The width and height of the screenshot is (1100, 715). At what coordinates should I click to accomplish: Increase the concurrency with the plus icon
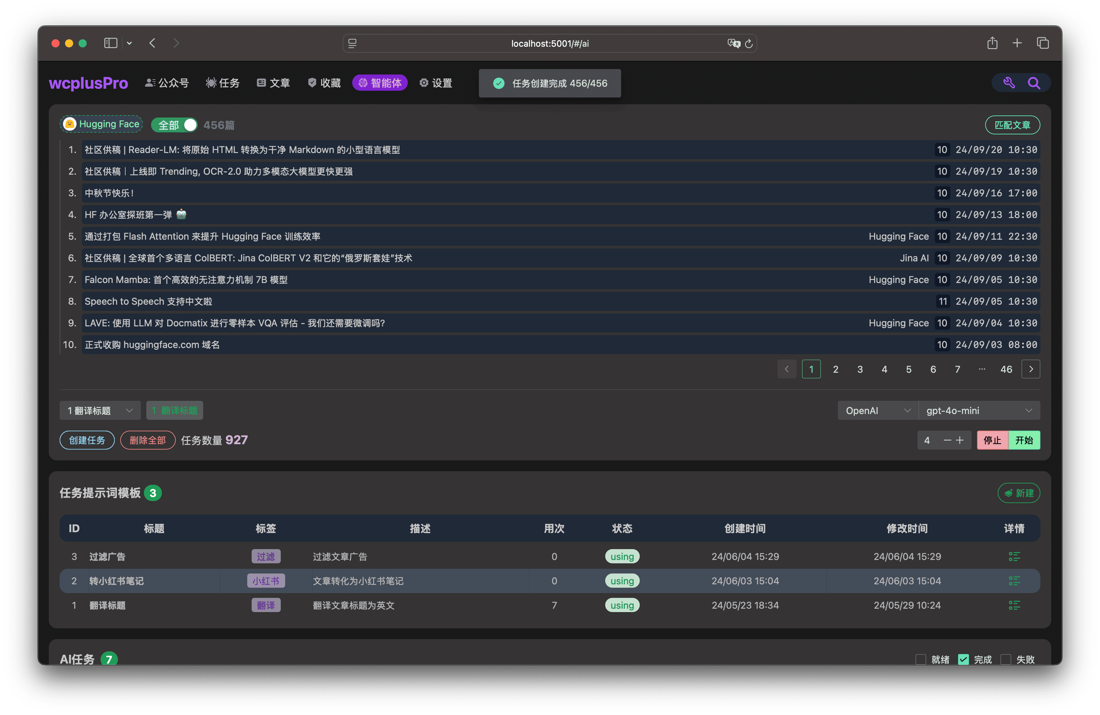click(x=960, y=440)
